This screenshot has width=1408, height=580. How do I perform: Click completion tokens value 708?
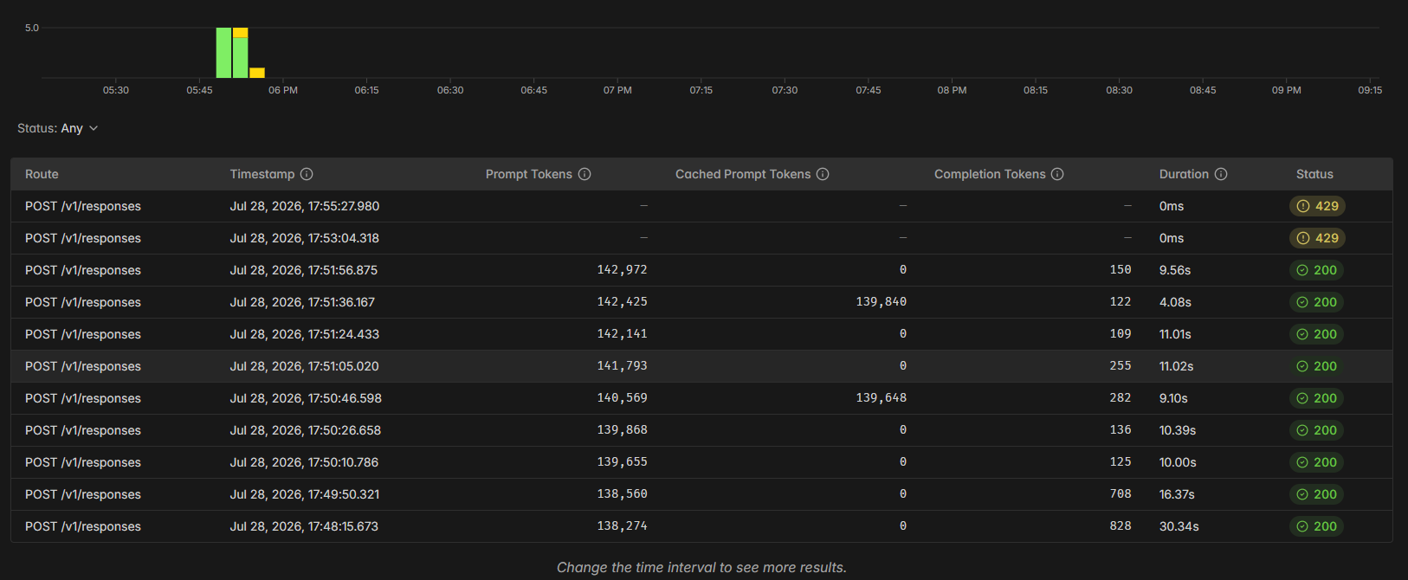point(1121,494)
